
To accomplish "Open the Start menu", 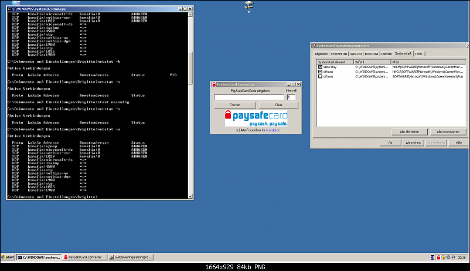I will [x=8, y=257].
